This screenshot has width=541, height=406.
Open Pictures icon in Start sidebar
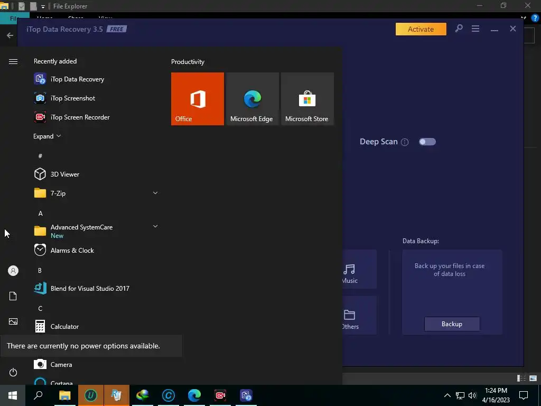(13, 321)
